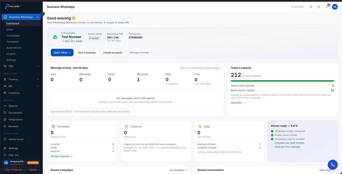
Task: Click the Green quality rating badge
Action: tap(94, 38)
